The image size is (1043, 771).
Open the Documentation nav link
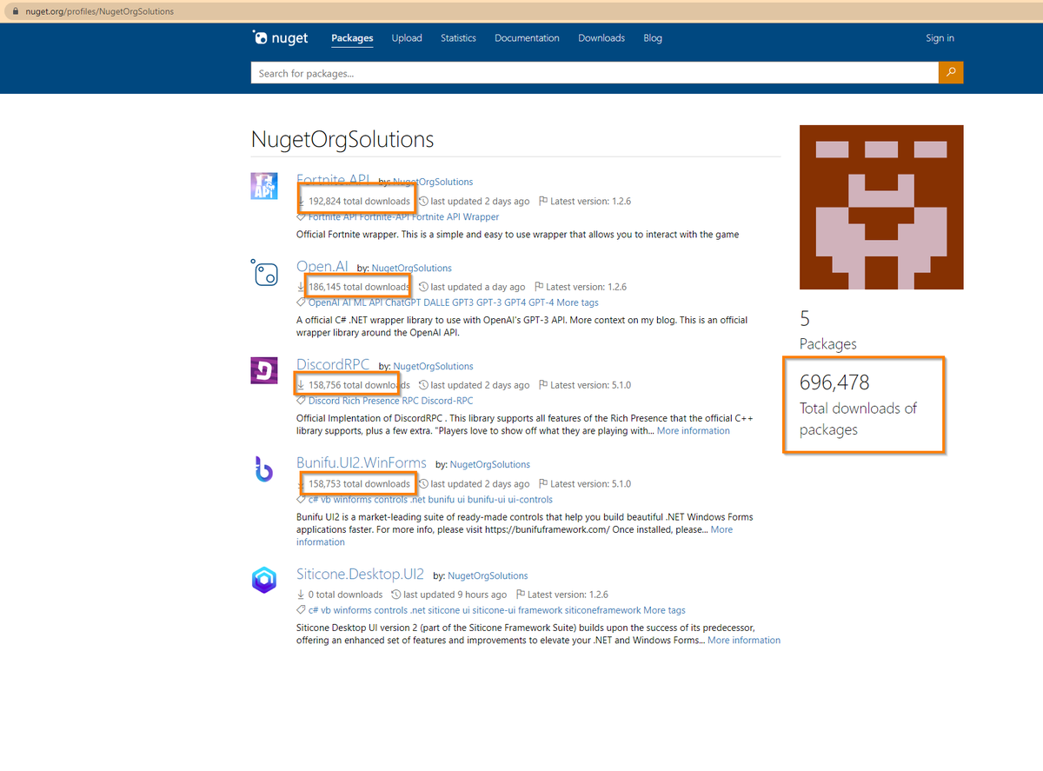(x=527, y=38)
